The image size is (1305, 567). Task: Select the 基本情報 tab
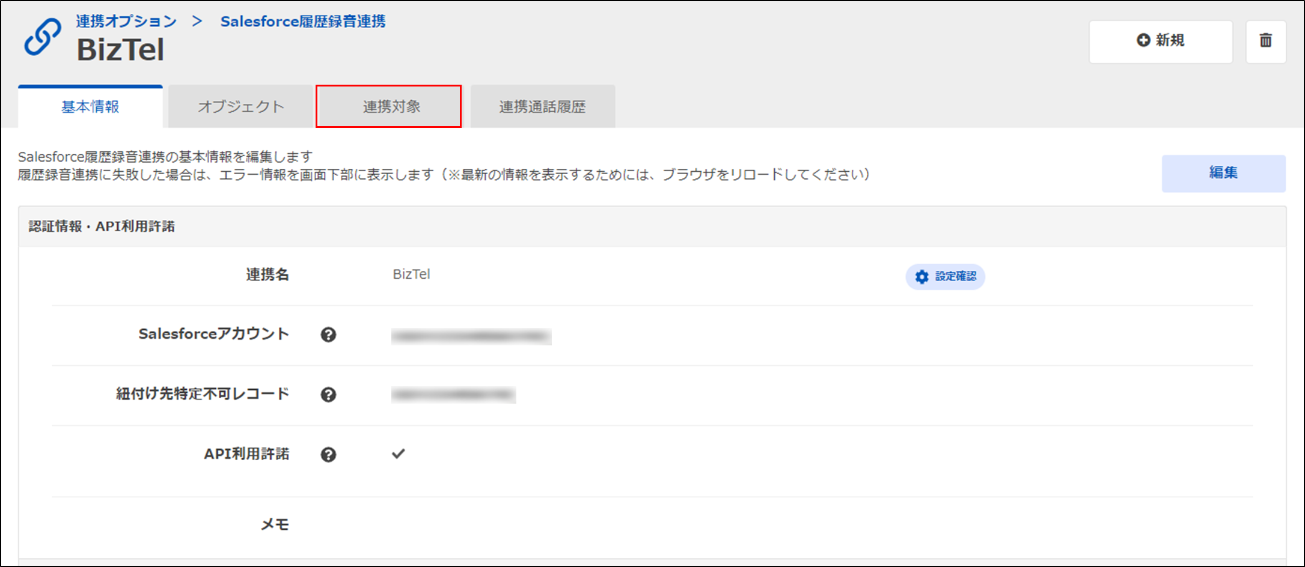pyautogui.click(x=90, y=107)
